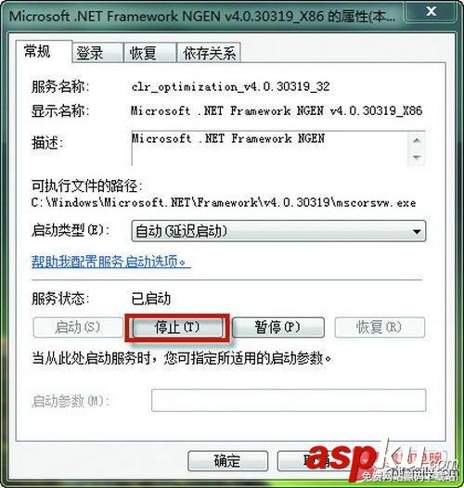Open the 帮助我配置服务启动选项 link
Viewport: 464px width, 488px height.
(110, 262)
